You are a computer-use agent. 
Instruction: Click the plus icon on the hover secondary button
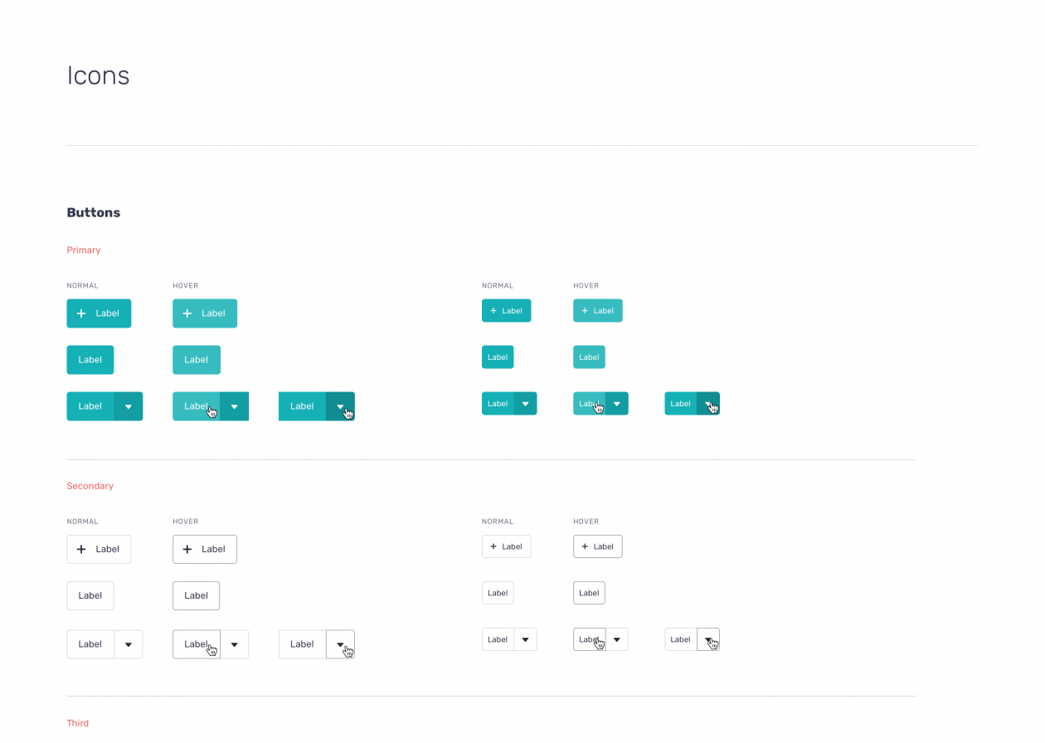click(187, 549)
